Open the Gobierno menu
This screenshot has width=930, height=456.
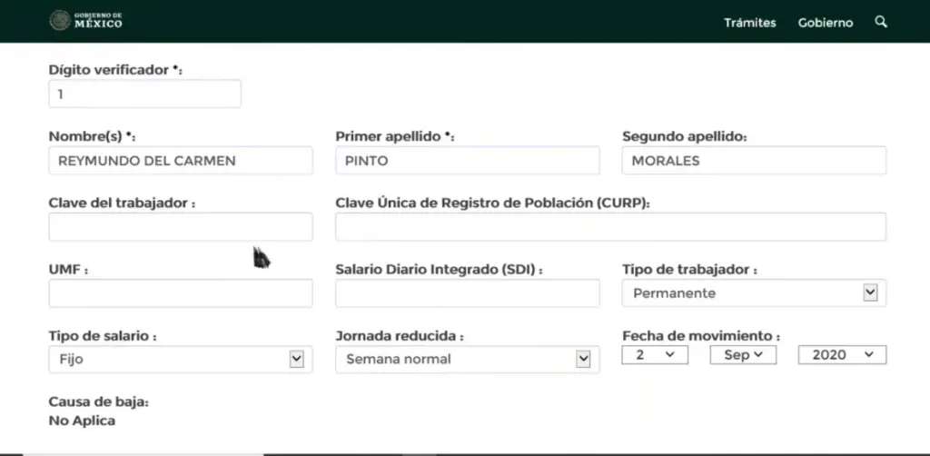pos(825,23)
